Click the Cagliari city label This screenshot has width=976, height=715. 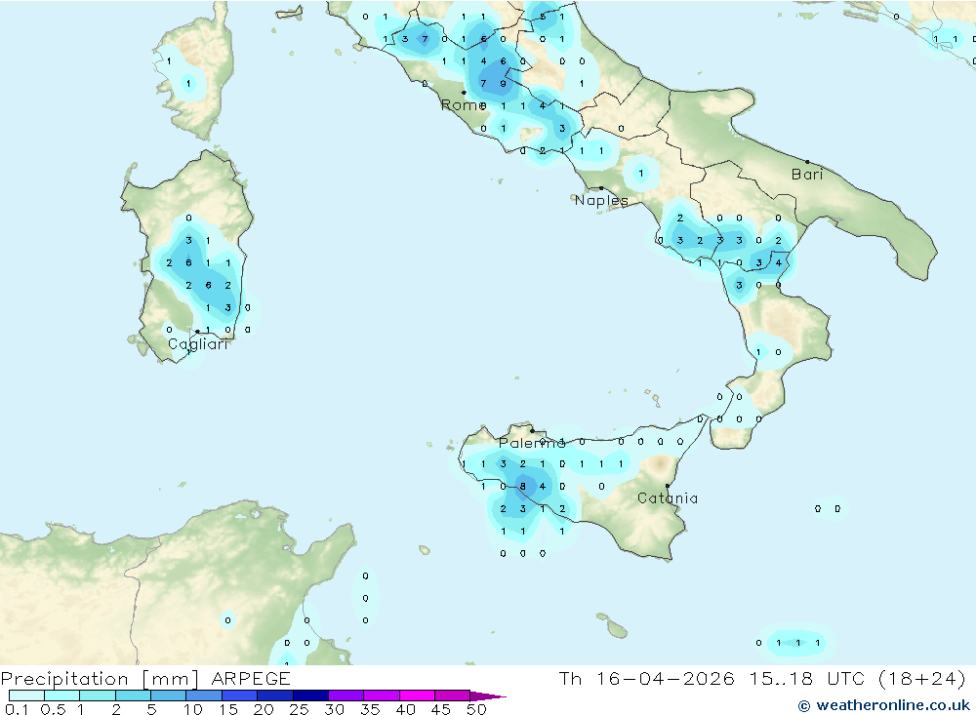coord(198,344)
